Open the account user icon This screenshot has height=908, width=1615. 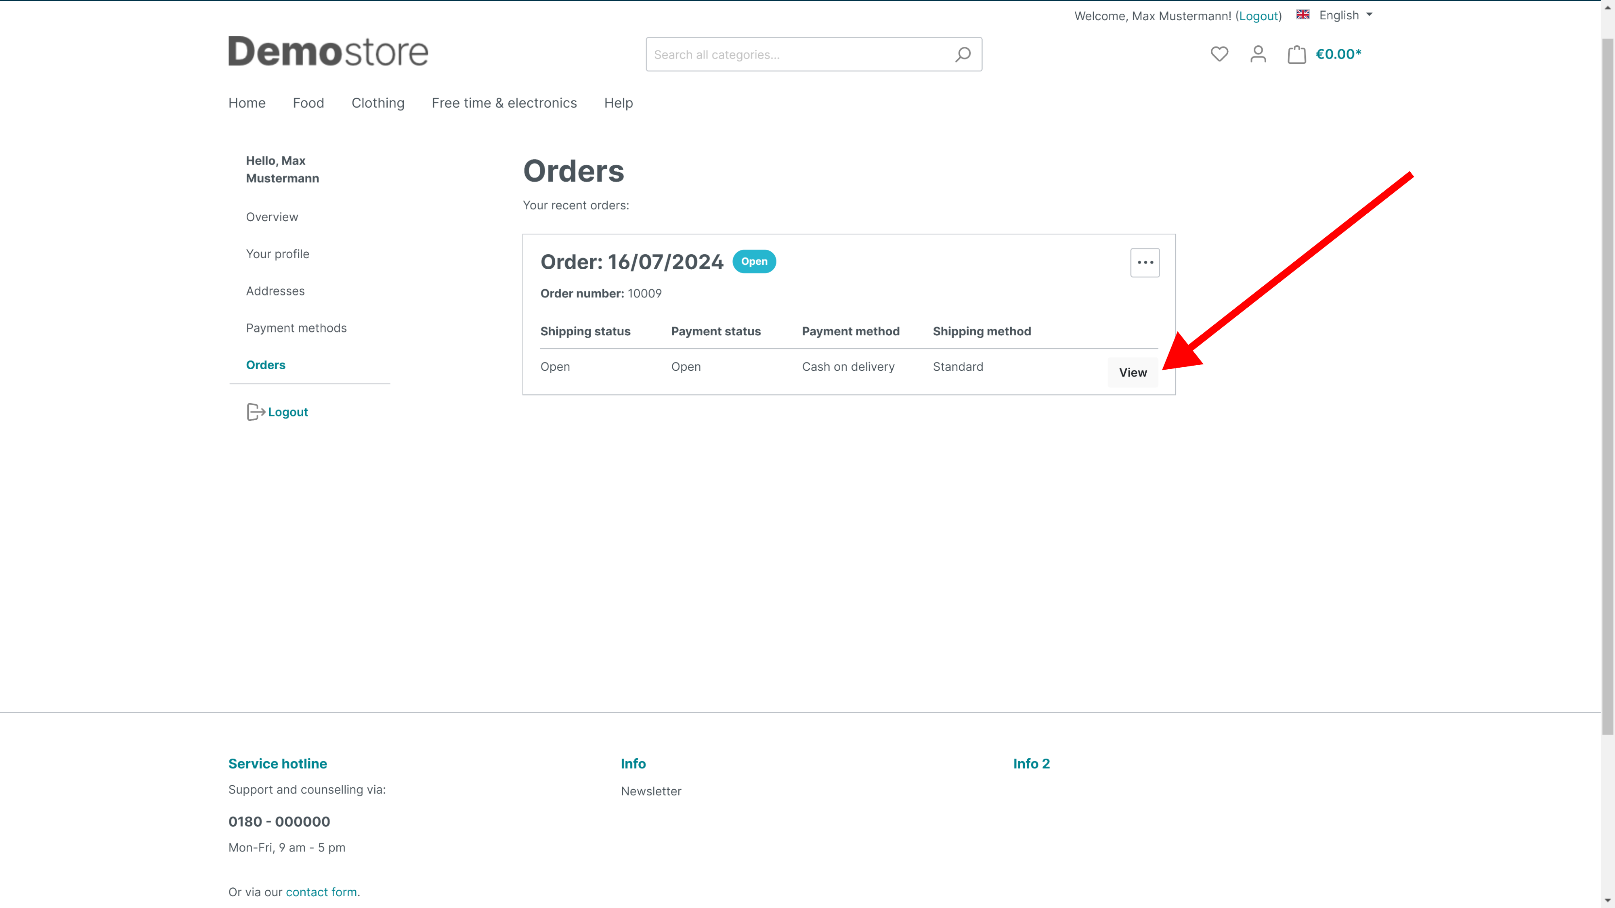coord(1258,54)
